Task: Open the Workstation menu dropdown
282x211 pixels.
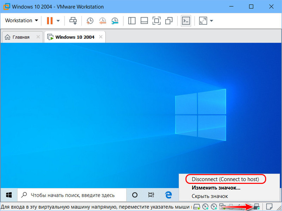Action: coord(22,20)
